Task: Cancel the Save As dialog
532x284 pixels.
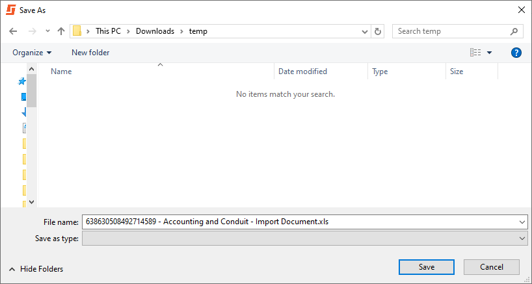Action: click(491, 267)
